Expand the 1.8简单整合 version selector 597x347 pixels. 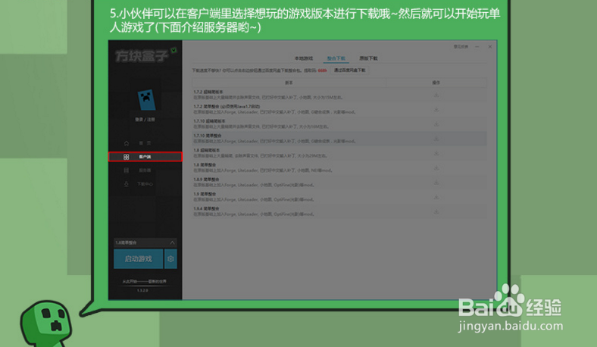[x=145, y=242]
